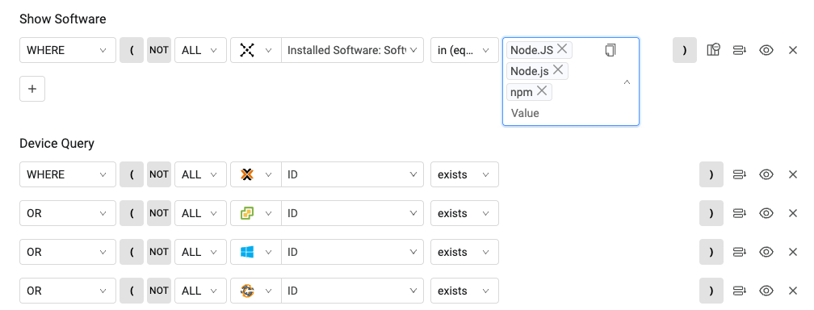The width and height of the screenshot is (814, 310).
Task: Open OR dropdown in Windows adapter row
Action: coord(68,252)
